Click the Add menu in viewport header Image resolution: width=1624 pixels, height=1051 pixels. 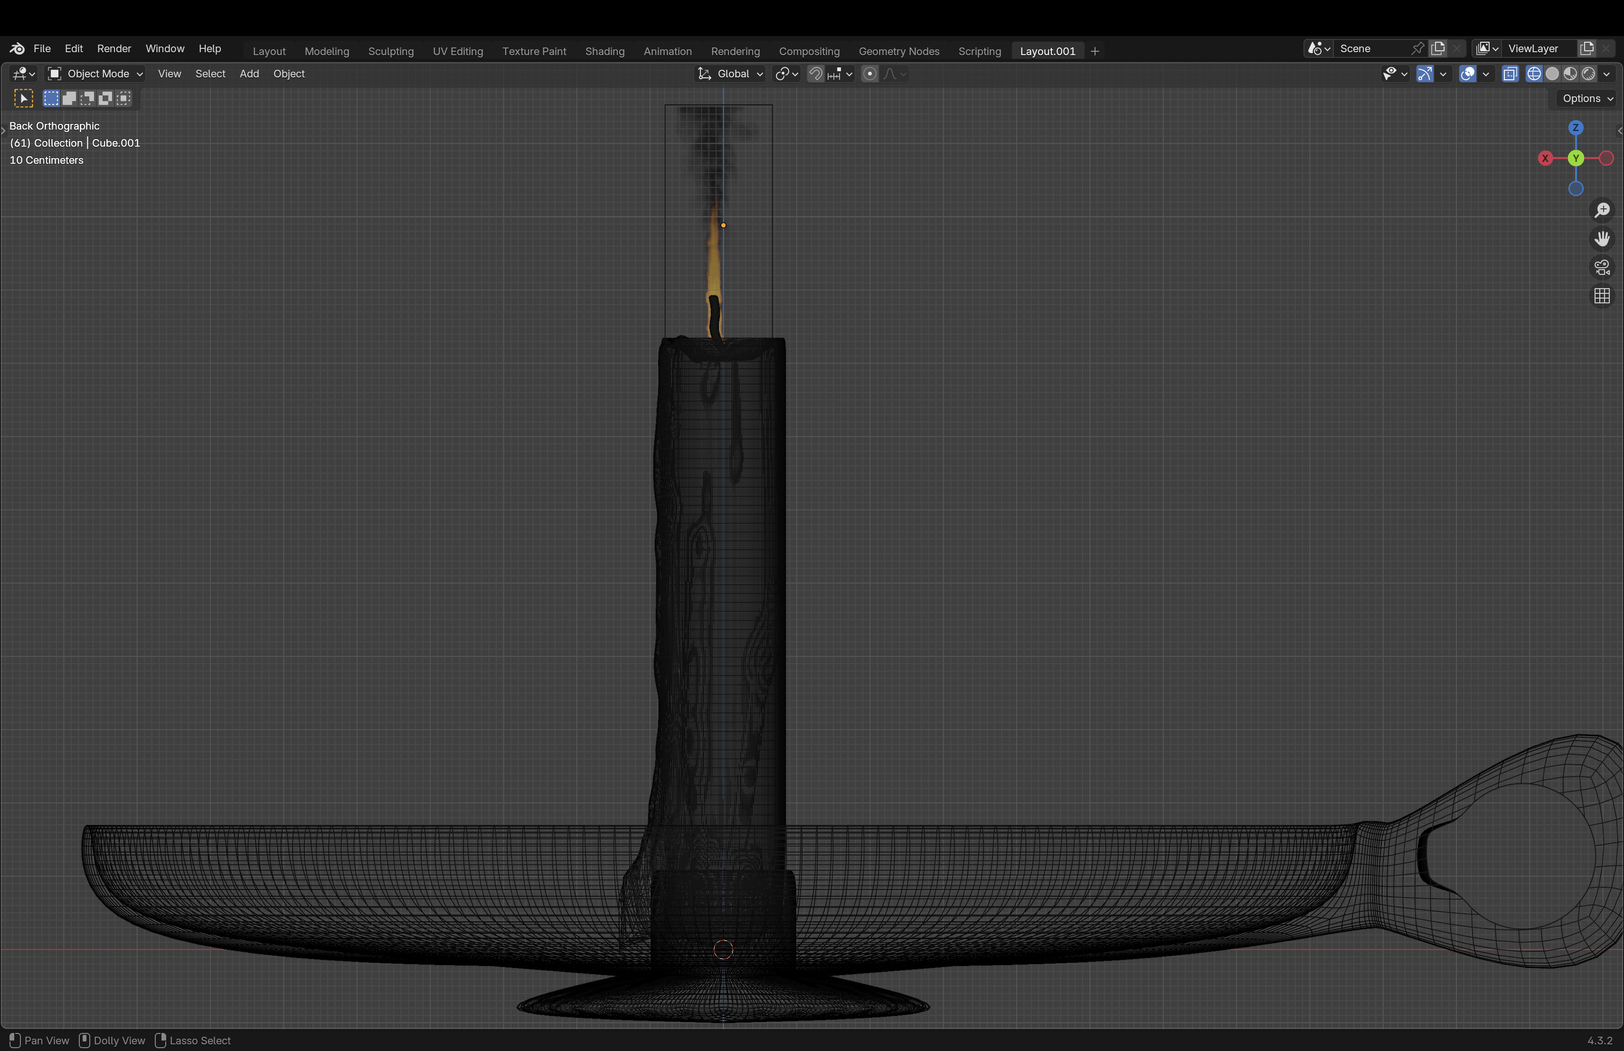[249, 74]
